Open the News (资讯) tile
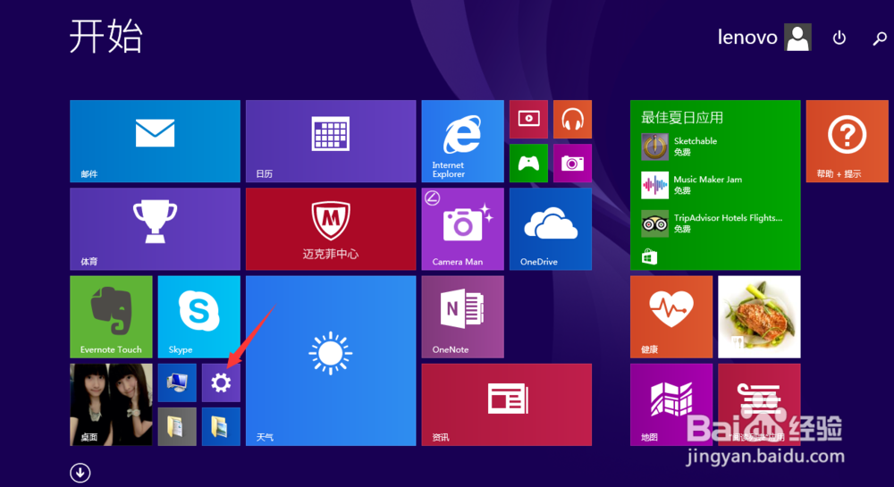Screen dimensions: 894x487 pyautogui.click(x=506, y=405)
